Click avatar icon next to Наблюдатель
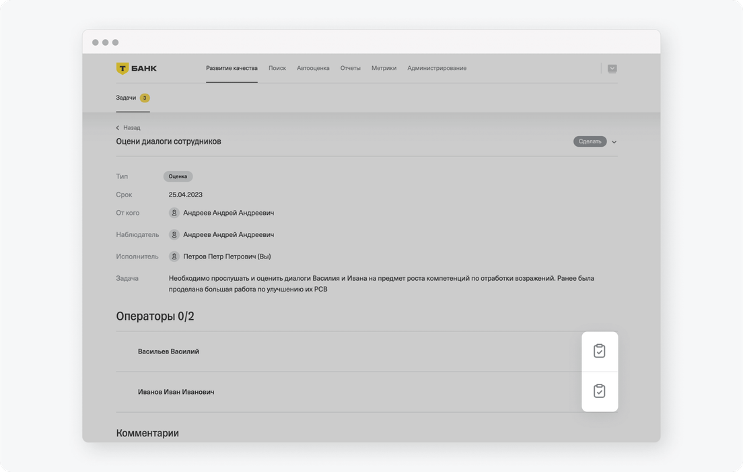This screenshot has height=472, width=743. pos(174,234)
